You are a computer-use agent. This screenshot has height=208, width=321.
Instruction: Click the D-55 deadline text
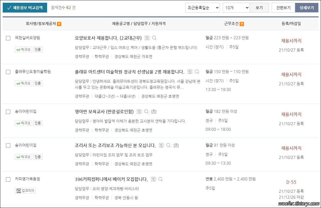click(x=291, y=182)
